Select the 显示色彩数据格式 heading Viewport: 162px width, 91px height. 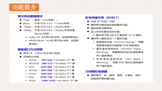[x=30, y=16]
